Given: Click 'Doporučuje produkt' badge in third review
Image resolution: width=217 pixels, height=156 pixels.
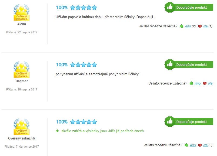Looking at the screenshot, I should 189,122.
